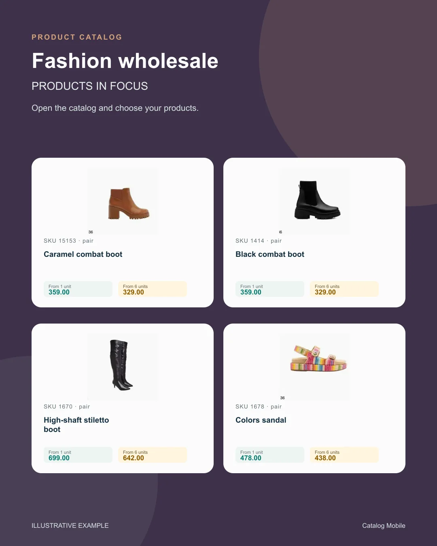Click the 478.00 From 1 unit price
Viewport: 437px width, 546px height.
tap(270, 455)
